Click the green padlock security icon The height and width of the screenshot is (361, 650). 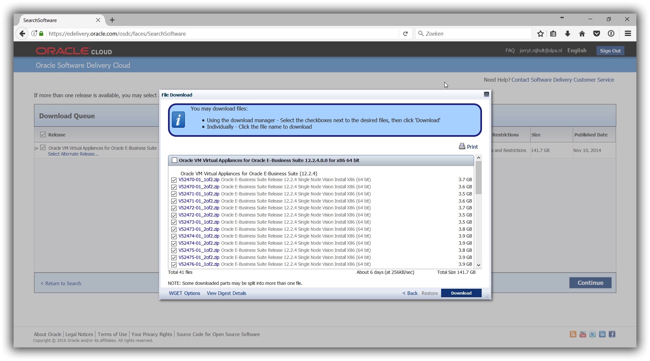tap(41, 33)
